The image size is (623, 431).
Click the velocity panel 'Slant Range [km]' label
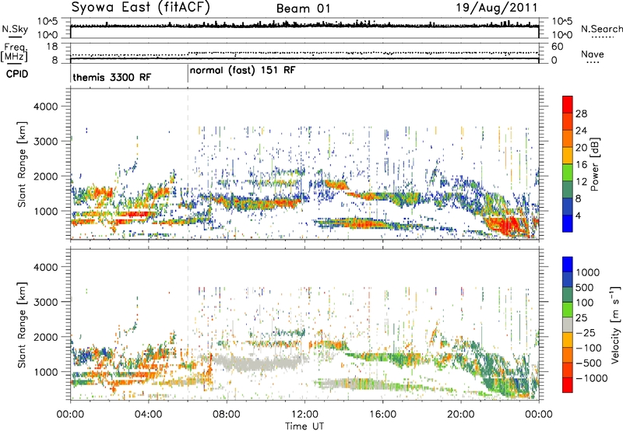22,324
